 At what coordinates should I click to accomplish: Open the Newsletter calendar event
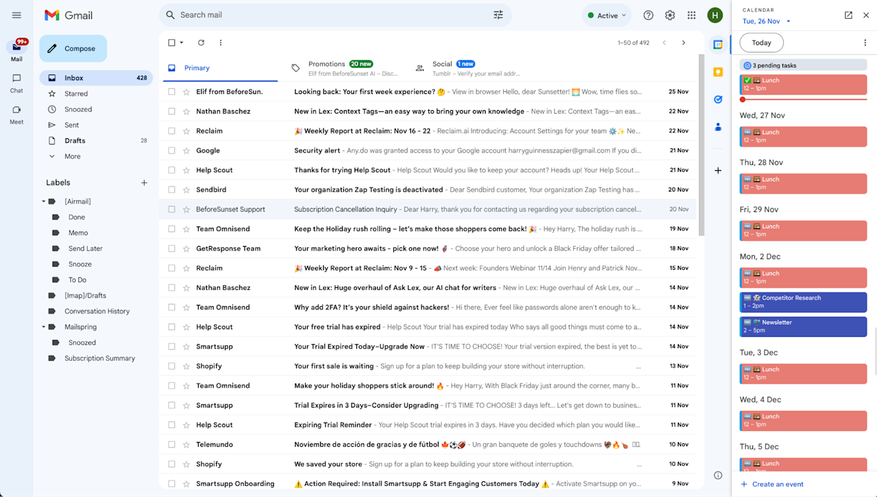(804, 326)
